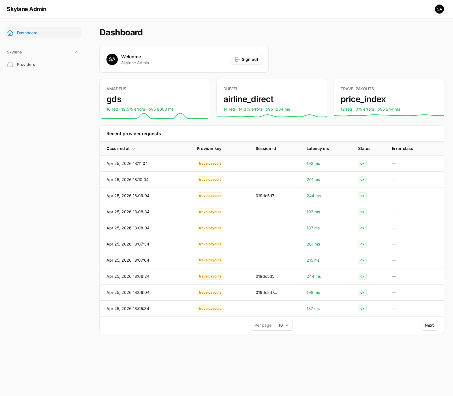Click 16 req 12.5% errors stats line
This screenshot has height=396, width=453.
tap(140, 109)
